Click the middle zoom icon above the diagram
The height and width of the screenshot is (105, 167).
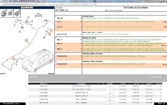click(x=27, y=7)
